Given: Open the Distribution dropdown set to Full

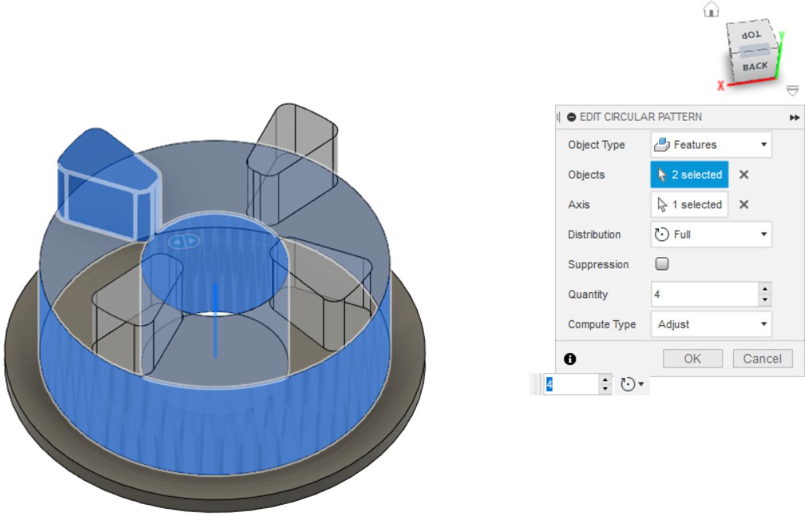Looking at the screenshot, I should point(711,235).
